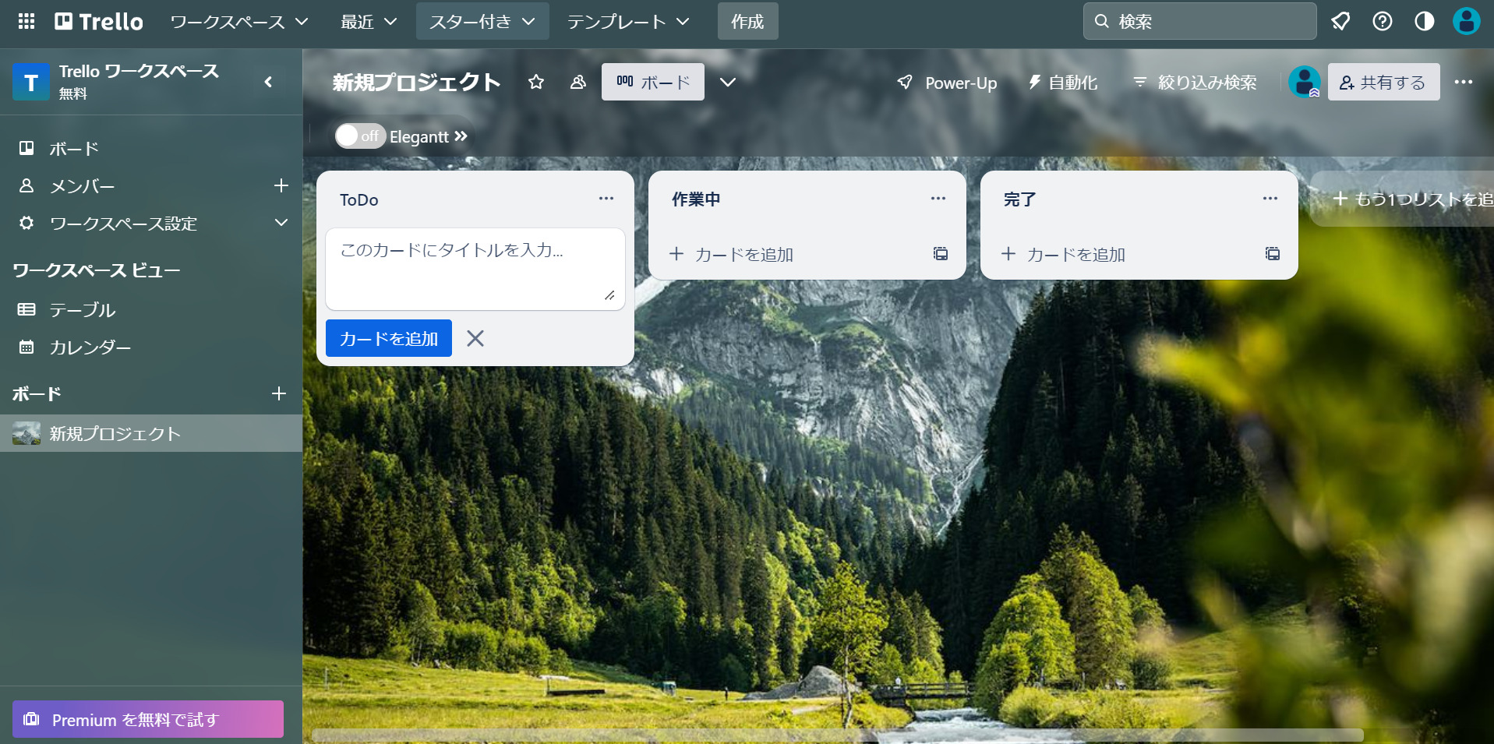The image size is (1494, 744).
Task: Select the テーブル view icon
Action: coord(26,309)
